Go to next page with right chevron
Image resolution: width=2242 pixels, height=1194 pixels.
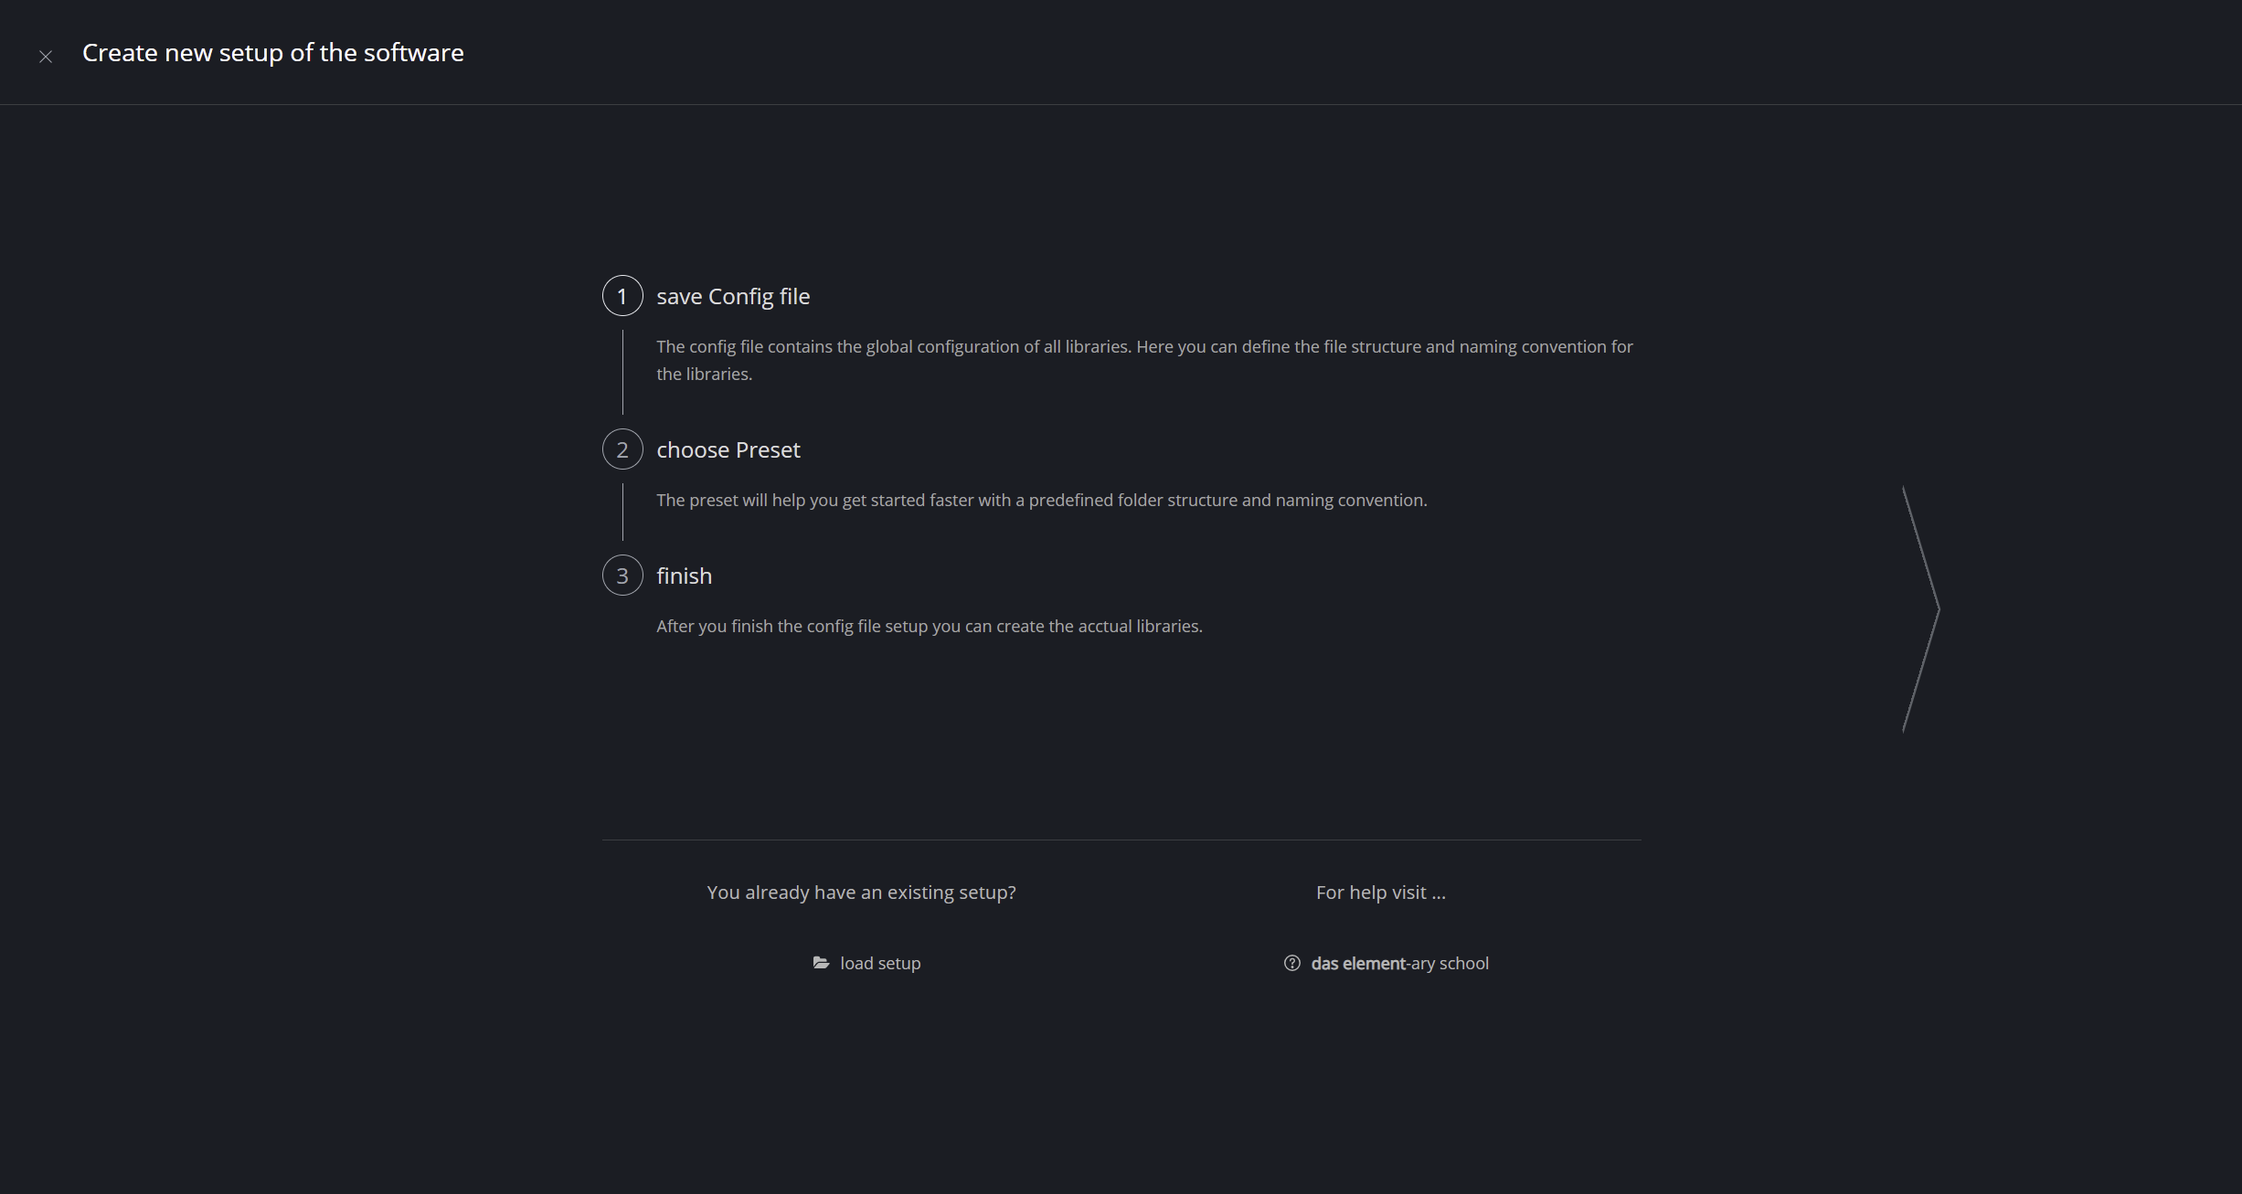1921,608
